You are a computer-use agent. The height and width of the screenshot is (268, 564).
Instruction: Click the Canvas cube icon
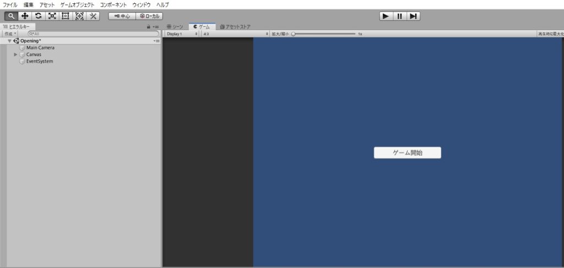click(x=22, y=54)
